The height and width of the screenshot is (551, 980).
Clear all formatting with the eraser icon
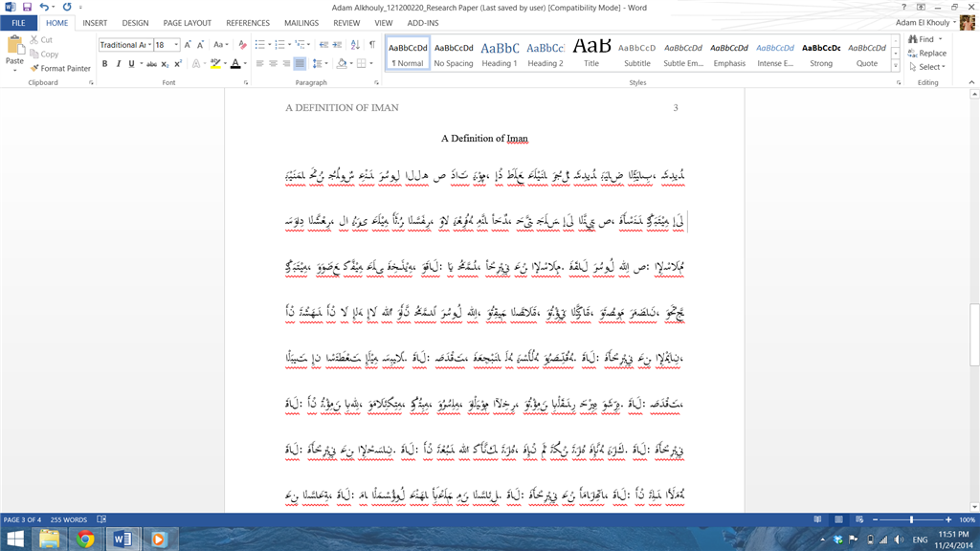[242, 44]
